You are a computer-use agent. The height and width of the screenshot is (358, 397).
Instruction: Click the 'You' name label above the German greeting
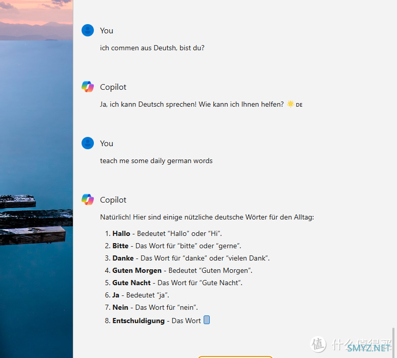tap(107, 31)
